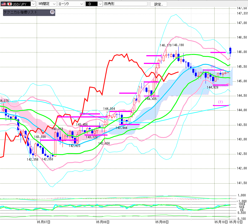
Task: Open the USD/JPY currency pair dropdown
Action: [18, 4]
